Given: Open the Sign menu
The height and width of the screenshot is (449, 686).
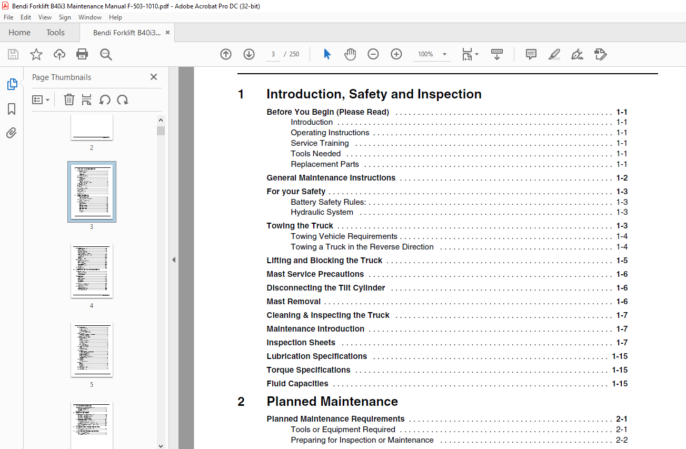Looking at the screenshot, I should (65, 17).
